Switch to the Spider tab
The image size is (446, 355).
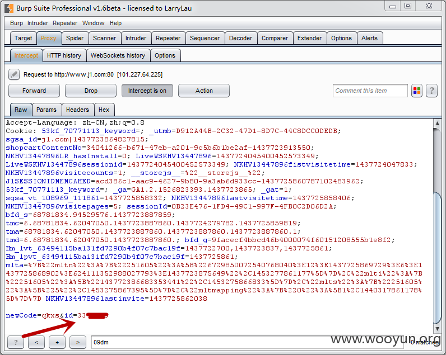[75, 39]
